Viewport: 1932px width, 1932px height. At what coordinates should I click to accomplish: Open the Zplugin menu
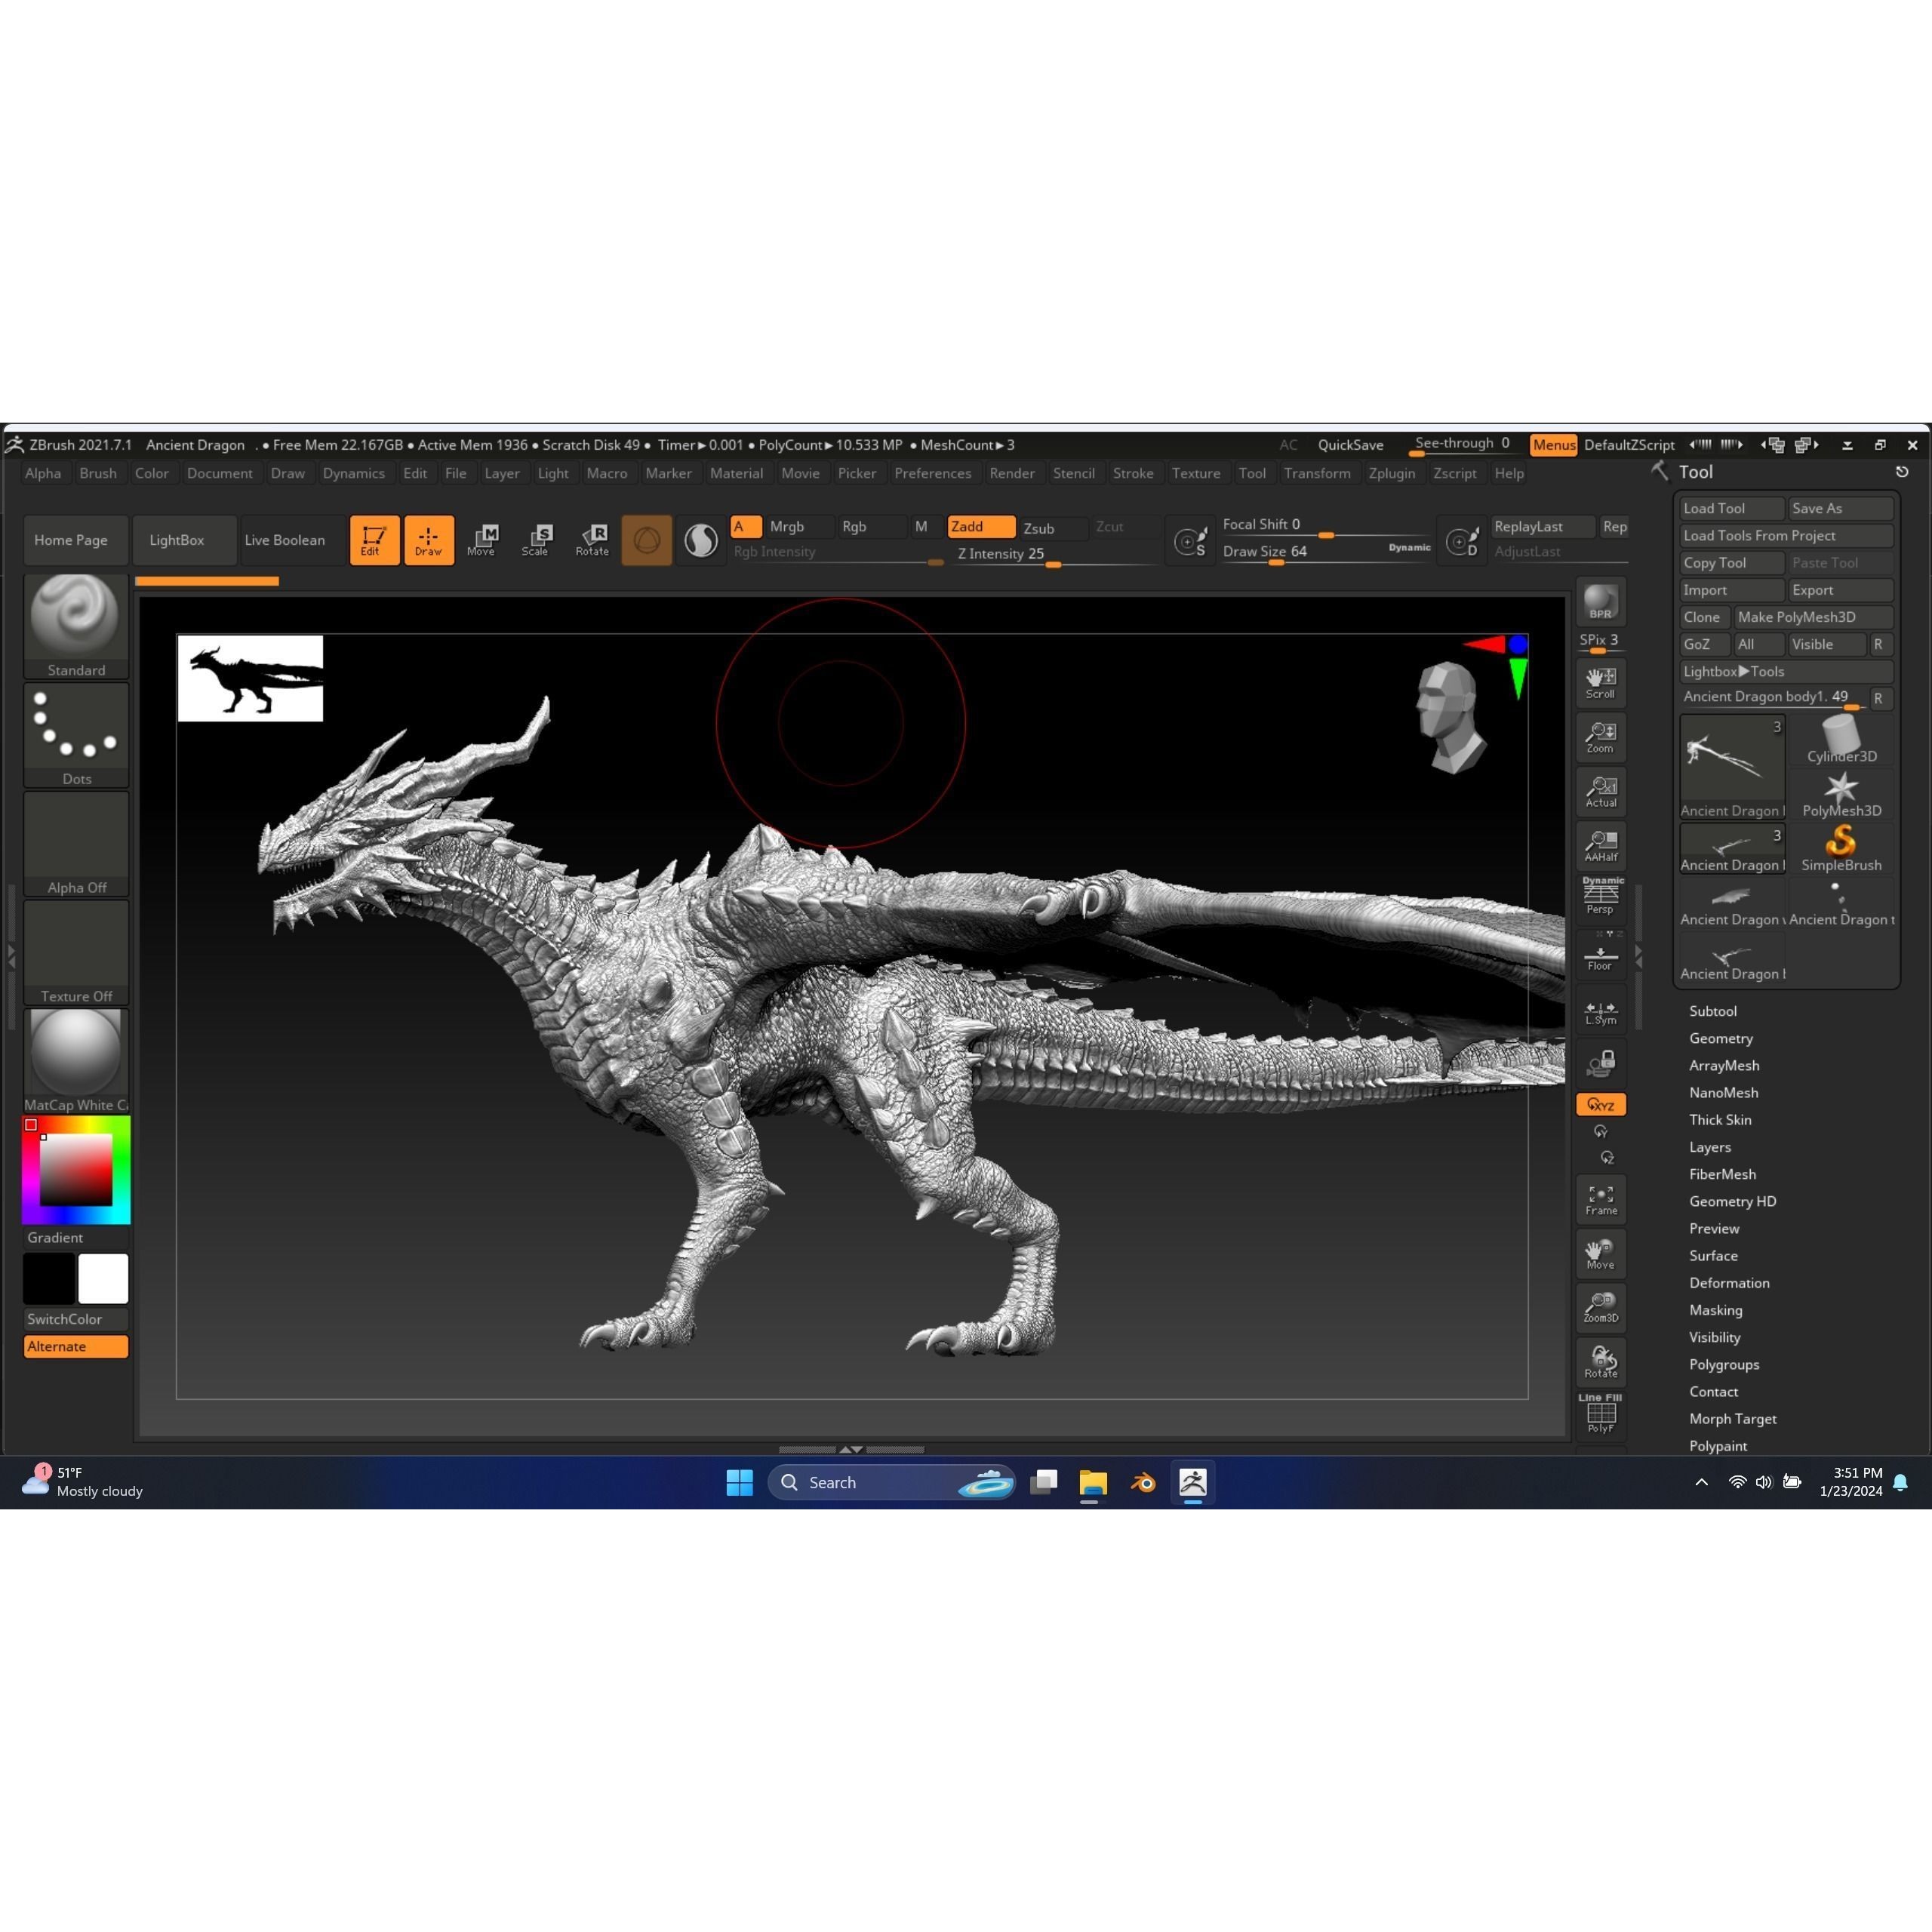click(x=1392, y=473)
